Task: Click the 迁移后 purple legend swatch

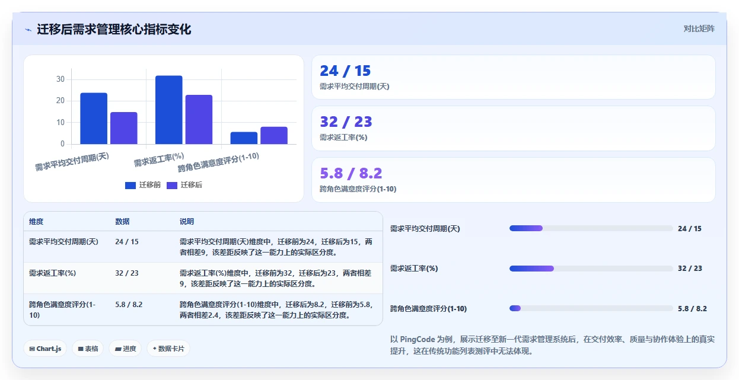Action: coord(172,186)
